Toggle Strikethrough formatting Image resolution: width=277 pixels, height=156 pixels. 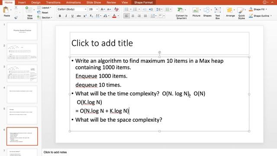click(79, 16)
